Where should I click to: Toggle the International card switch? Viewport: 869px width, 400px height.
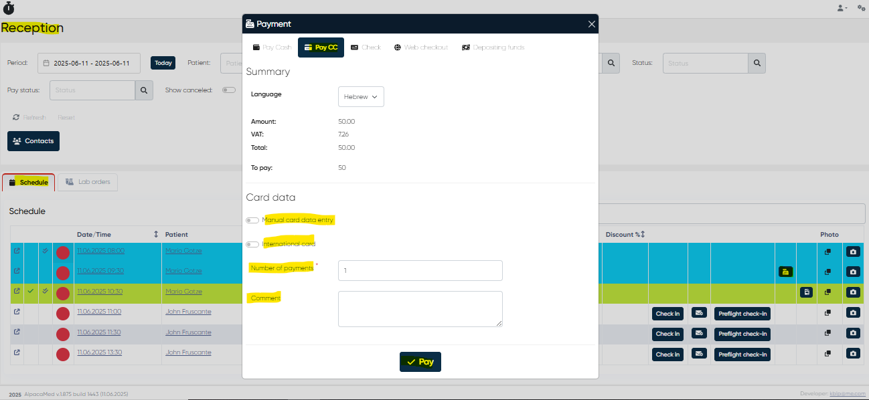click(x=252, y=244)
